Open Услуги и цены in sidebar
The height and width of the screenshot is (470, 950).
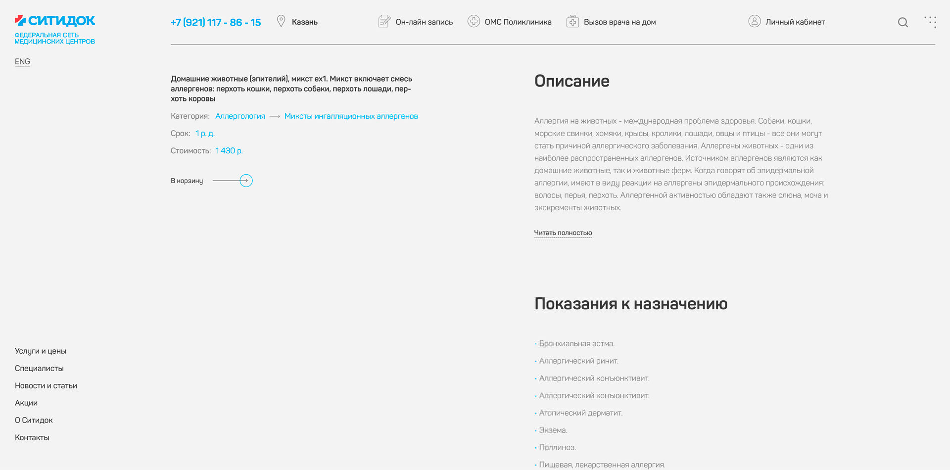click(x=41, y=351)
